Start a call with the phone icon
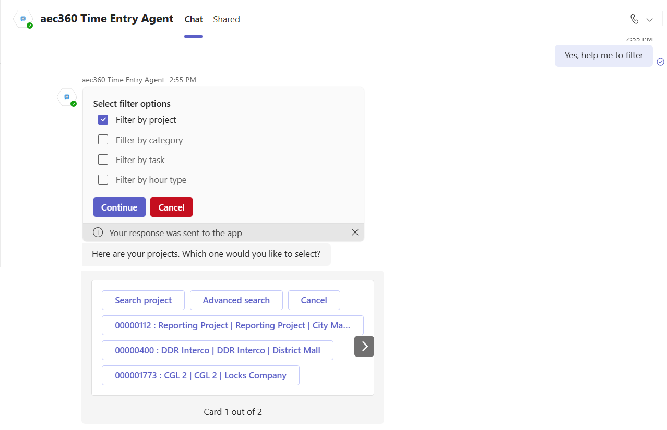667x430 pixels. (634, 19)
